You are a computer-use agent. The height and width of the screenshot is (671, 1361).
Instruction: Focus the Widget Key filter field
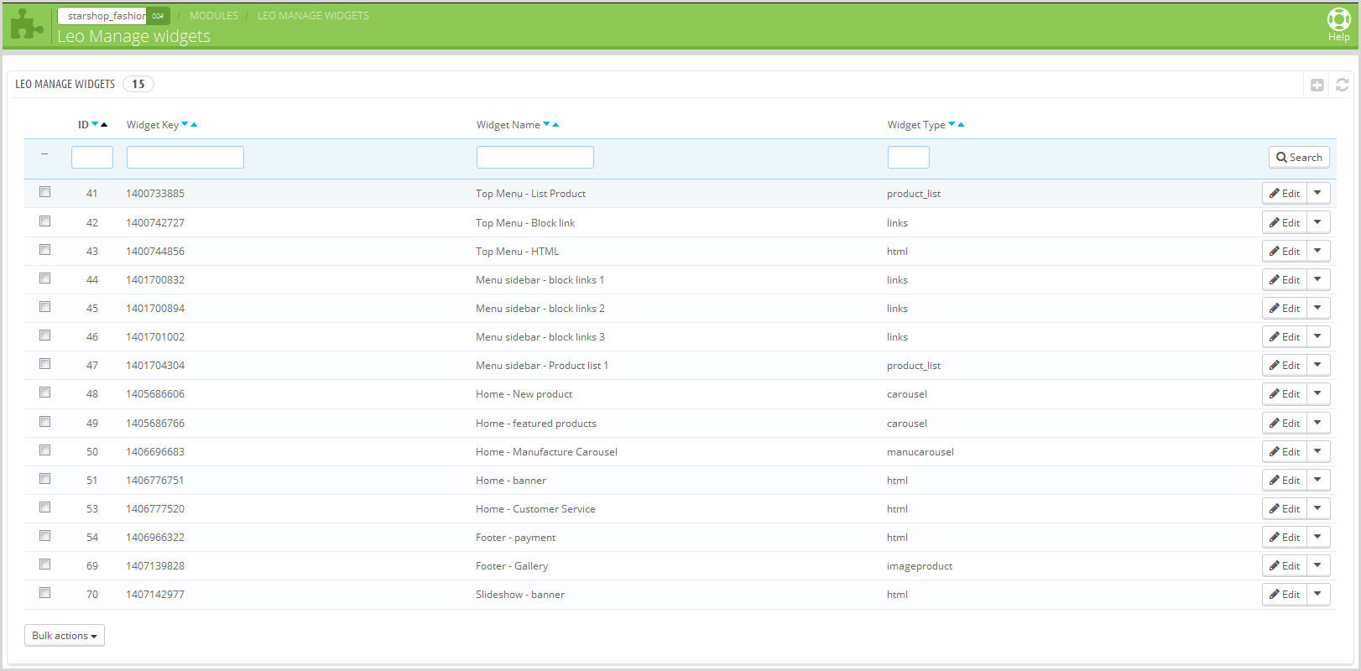point(185,157)
